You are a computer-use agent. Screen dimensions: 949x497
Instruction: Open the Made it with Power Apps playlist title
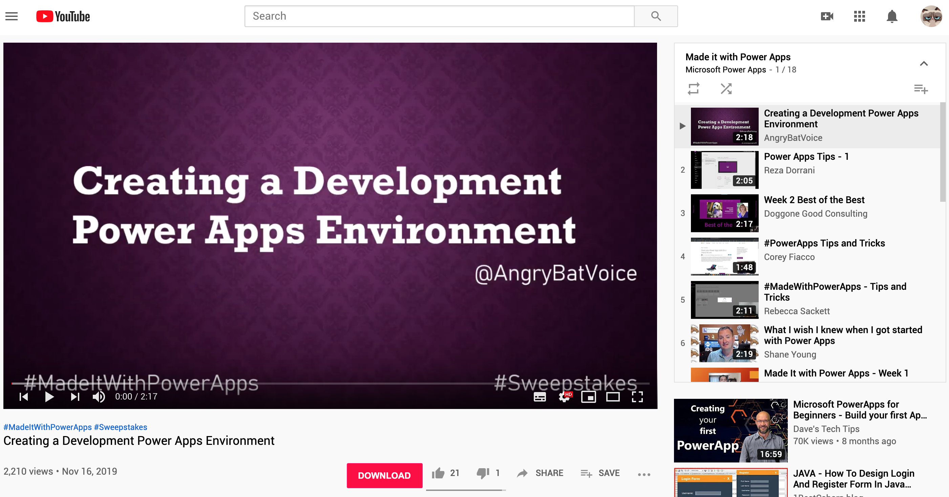coord(738,57)
